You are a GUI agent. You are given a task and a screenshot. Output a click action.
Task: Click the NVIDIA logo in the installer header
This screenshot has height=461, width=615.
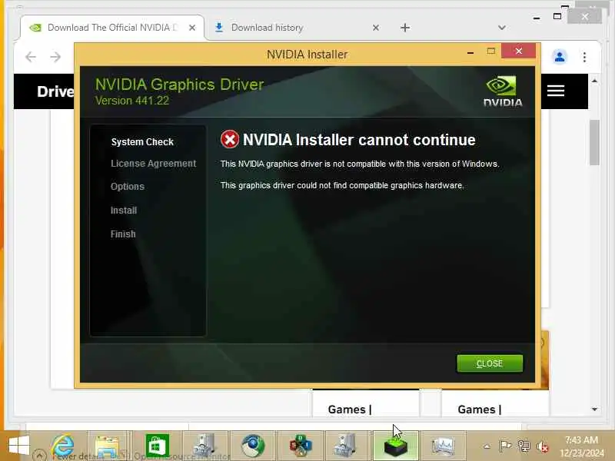(x=503, y=91)
